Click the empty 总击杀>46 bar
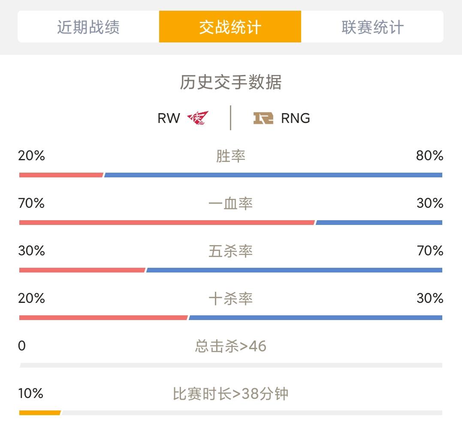This screenshot has height=434, width=462. pos(231,365)
